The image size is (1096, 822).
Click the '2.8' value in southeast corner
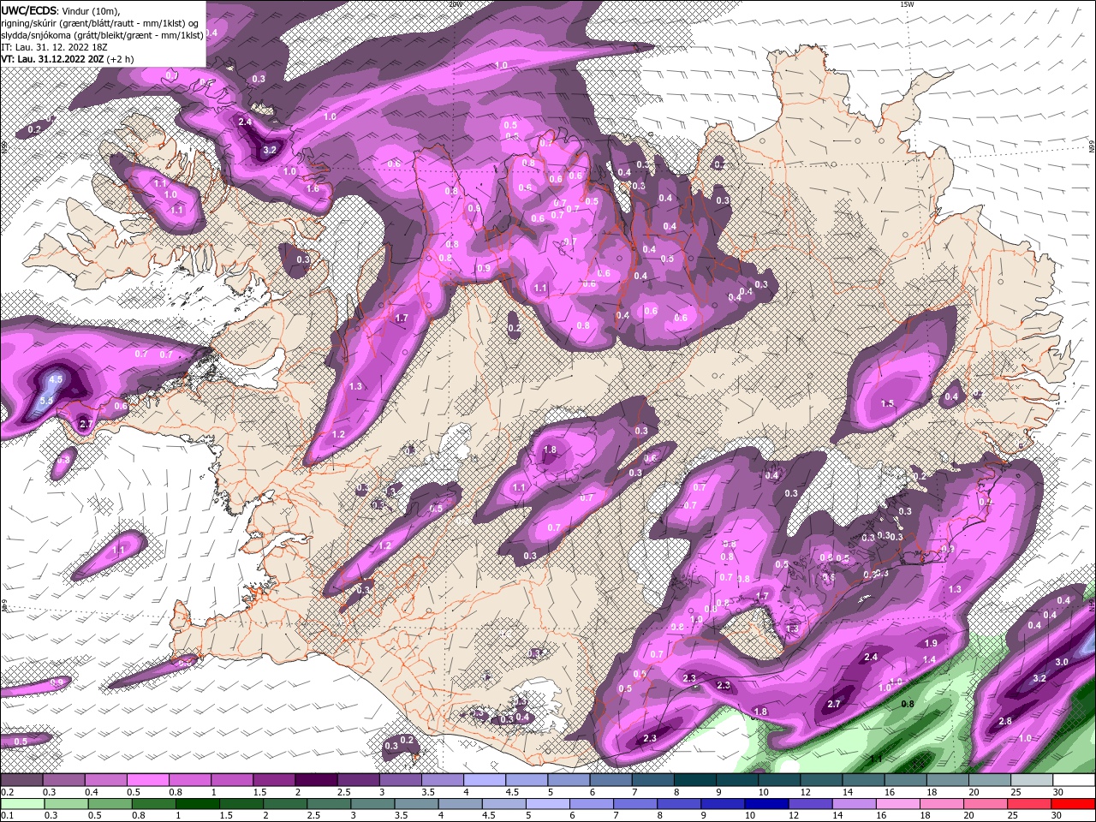pyautogui.click(x=1005, y=722)
